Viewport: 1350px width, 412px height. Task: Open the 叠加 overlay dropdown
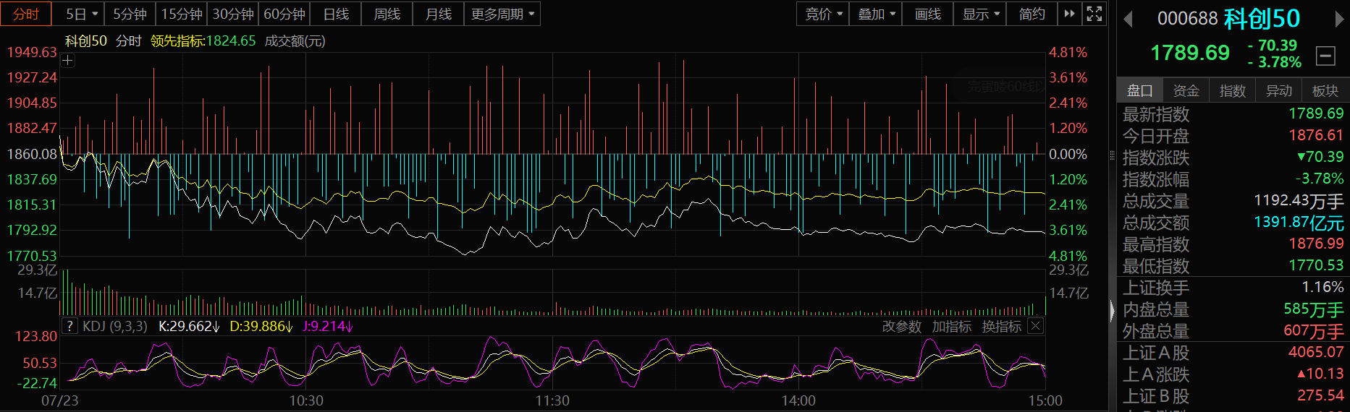tap(876, 14)
